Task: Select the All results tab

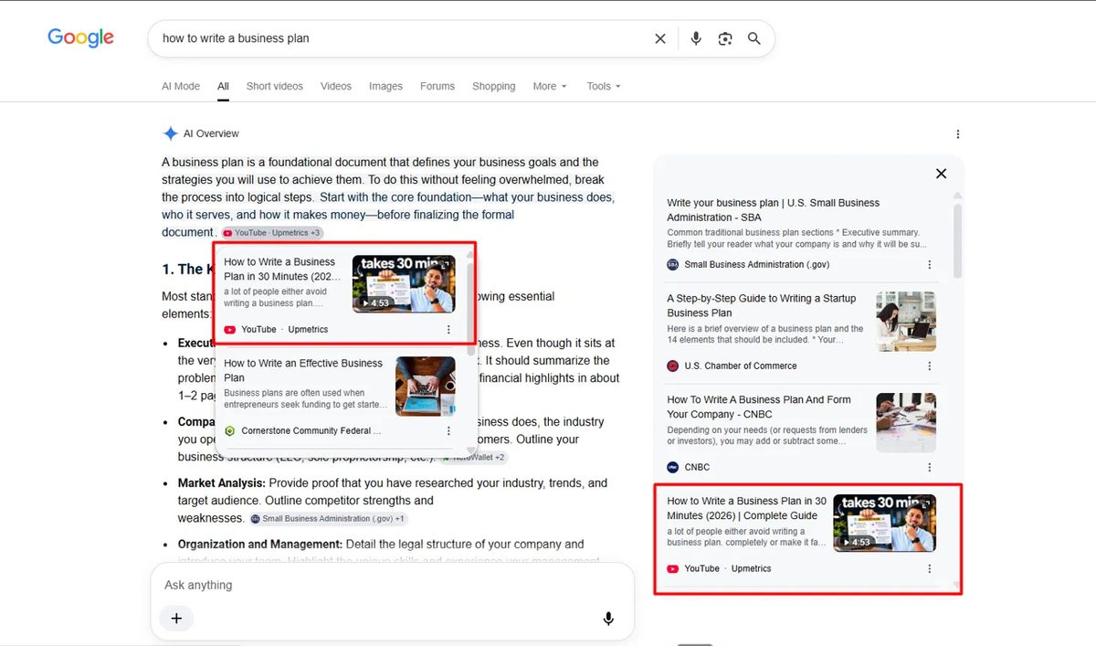Action: click(223, 86)
